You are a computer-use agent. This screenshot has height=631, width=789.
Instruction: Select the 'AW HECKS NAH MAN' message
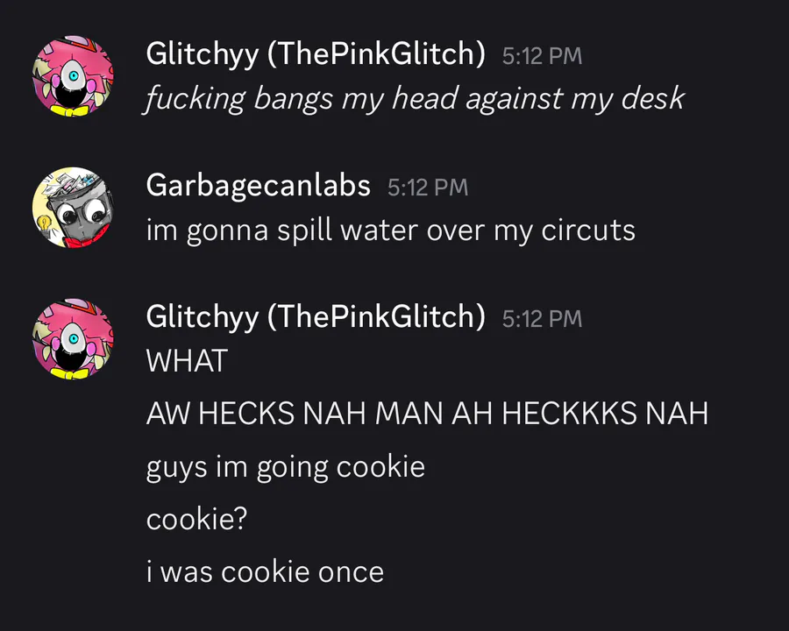[x=427, y=413]
